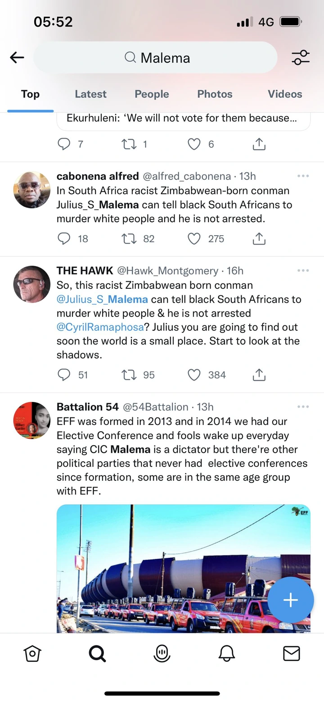Share cabonena alfred's tweet
324x702 pixels.
tap(259, 239)
